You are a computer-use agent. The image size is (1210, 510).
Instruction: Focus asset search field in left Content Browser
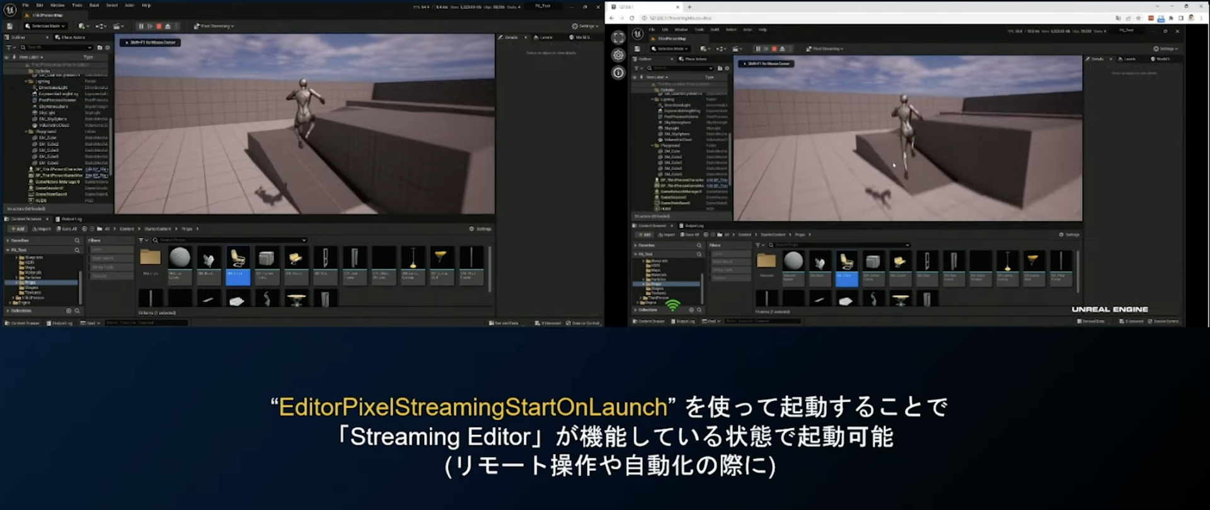(x=229, y=240)
